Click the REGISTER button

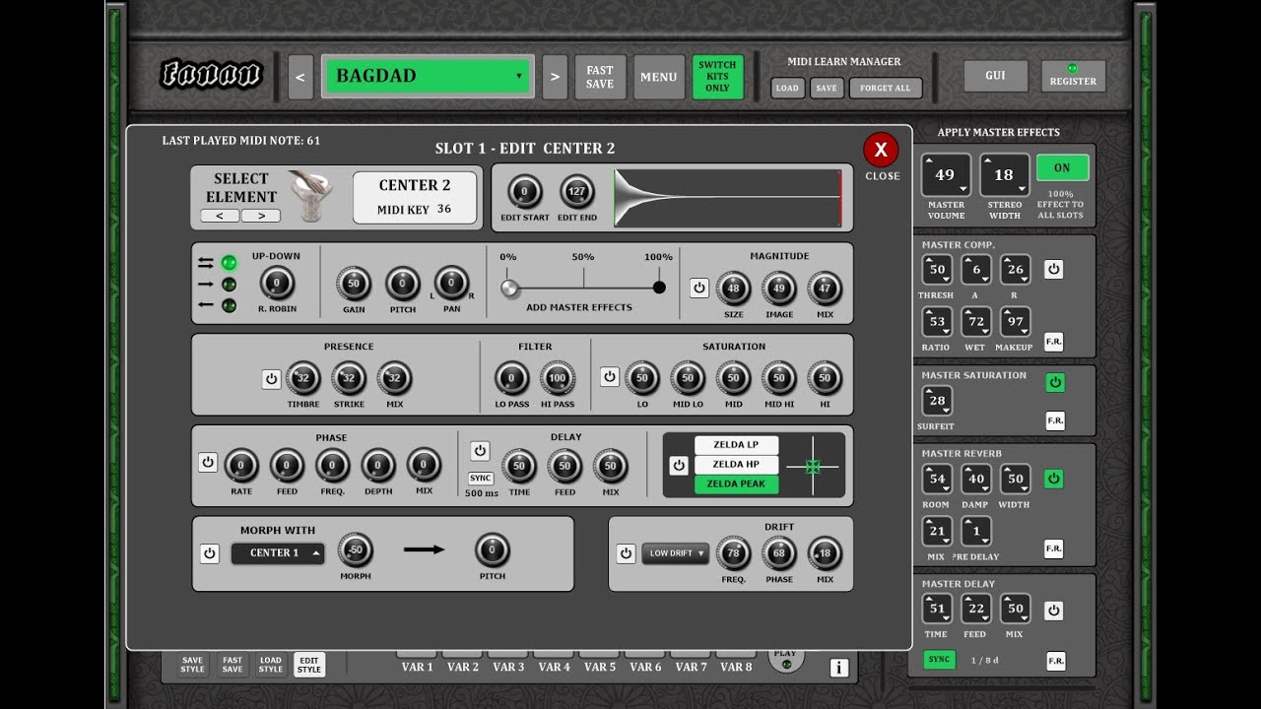click(1073, 76)
